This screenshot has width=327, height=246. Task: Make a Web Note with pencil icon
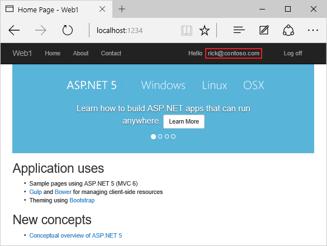pyautogui.click(x=264, y=30)
